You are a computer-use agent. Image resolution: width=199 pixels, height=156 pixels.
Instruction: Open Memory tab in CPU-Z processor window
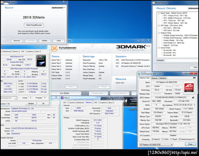(16, 52)
